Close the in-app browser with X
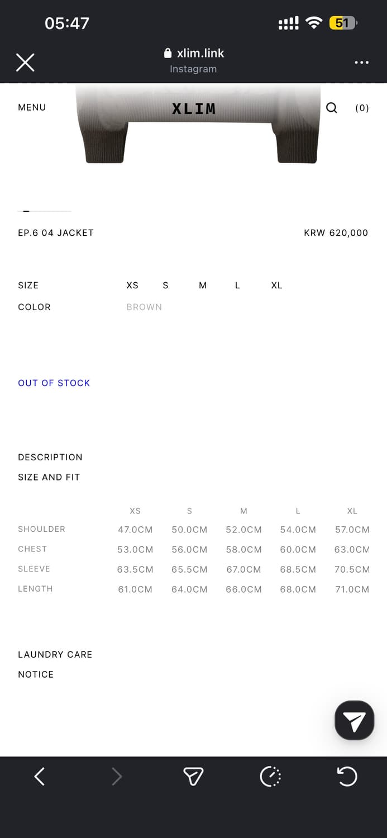387x838 pixels. point(25,62)
